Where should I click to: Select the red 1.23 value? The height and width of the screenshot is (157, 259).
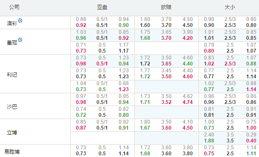click(124, 89)
